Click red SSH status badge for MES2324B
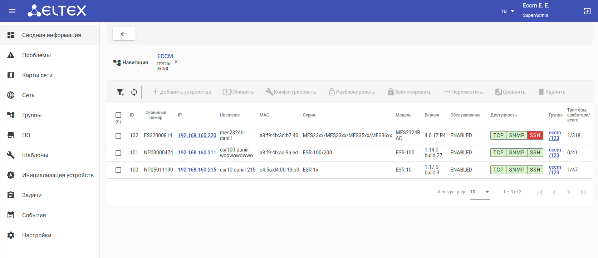The height and width of the screenshot is (258, 598). [535, 135]
